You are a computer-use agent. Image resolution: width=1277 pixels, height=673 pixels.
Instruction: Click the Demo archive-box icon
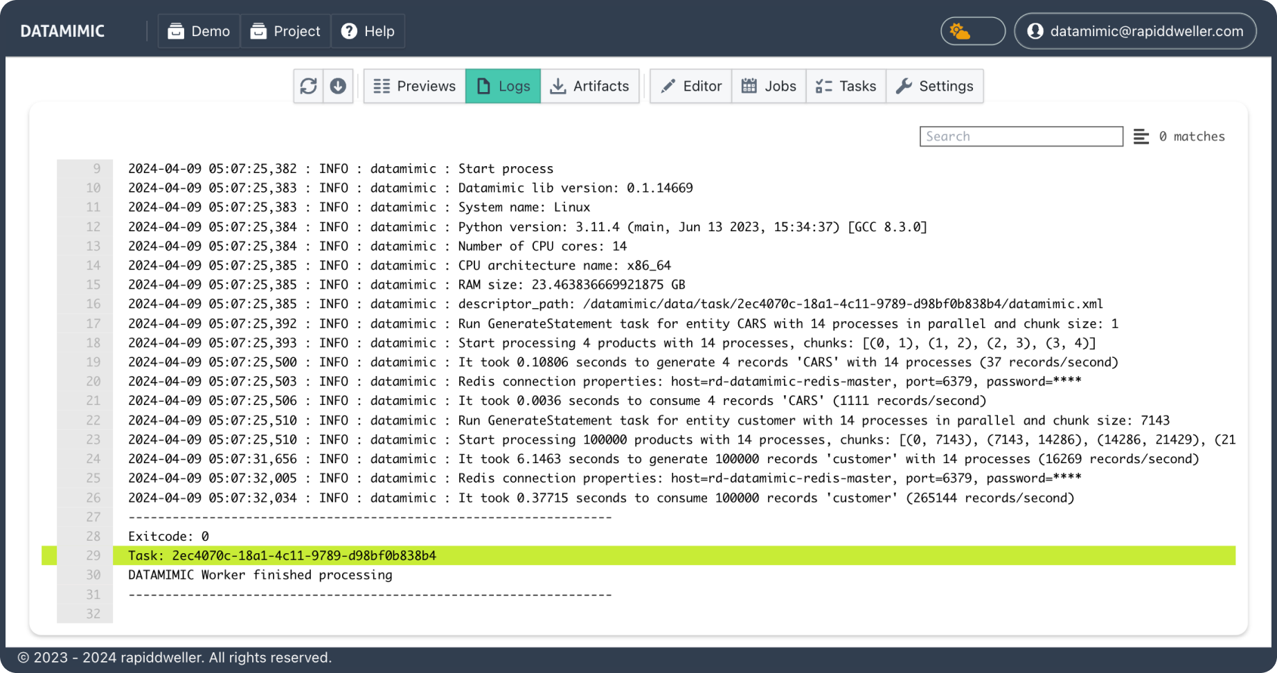[177, 30]
